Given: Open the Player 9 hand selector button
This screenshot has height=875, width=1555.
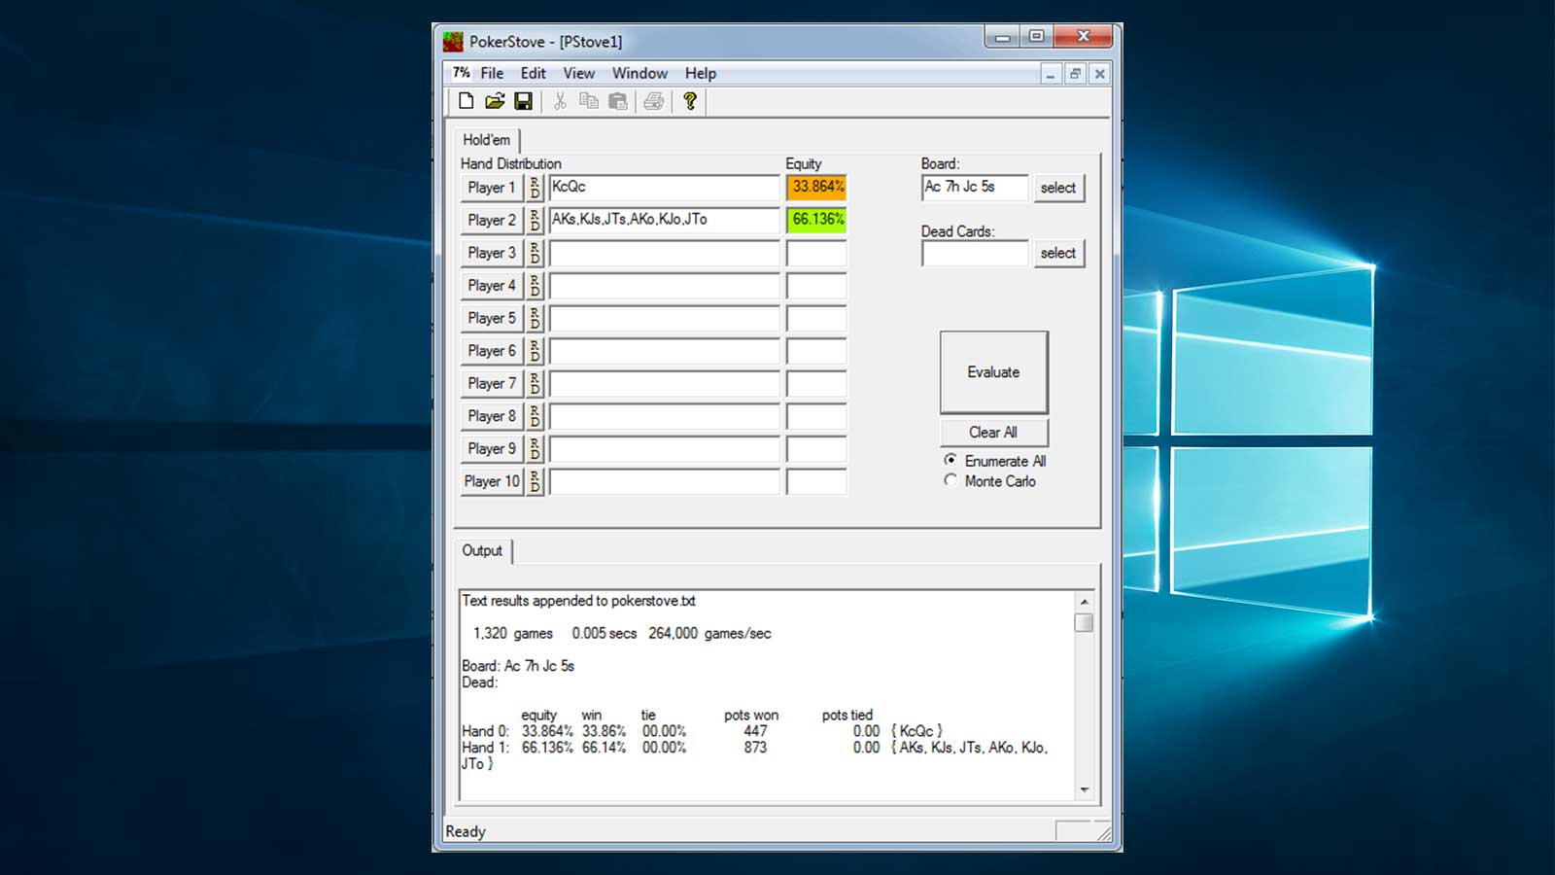Looking at the screenshot, I should [492, 448].
